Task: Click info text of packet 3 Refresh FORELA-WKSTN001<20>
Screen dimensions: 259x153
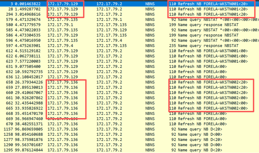Action: click(x=213, y=4)
